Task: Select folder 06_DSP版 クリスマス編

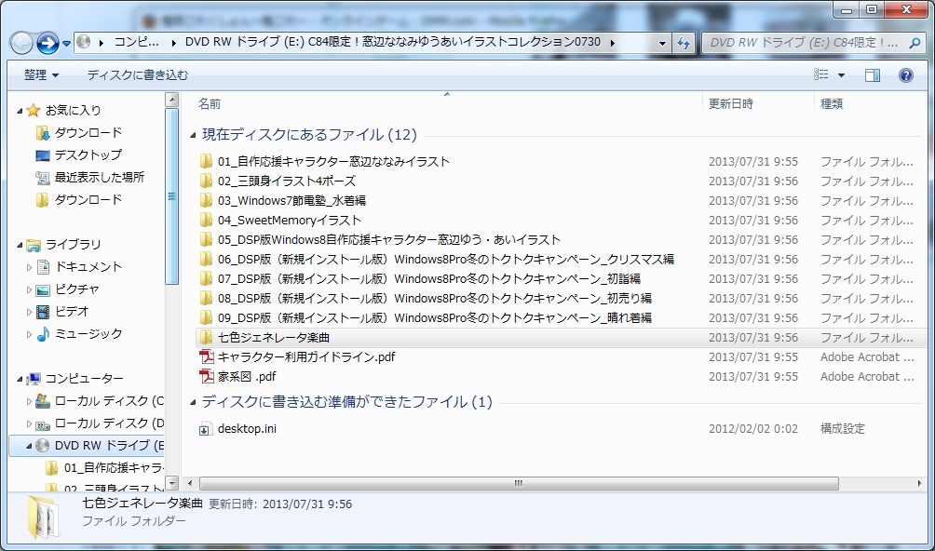Action: pos(445,260)
